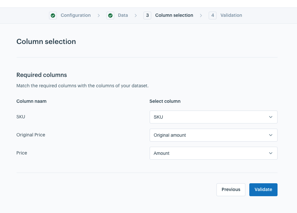Click the green checkmark icon beside Data

point(110,16)
